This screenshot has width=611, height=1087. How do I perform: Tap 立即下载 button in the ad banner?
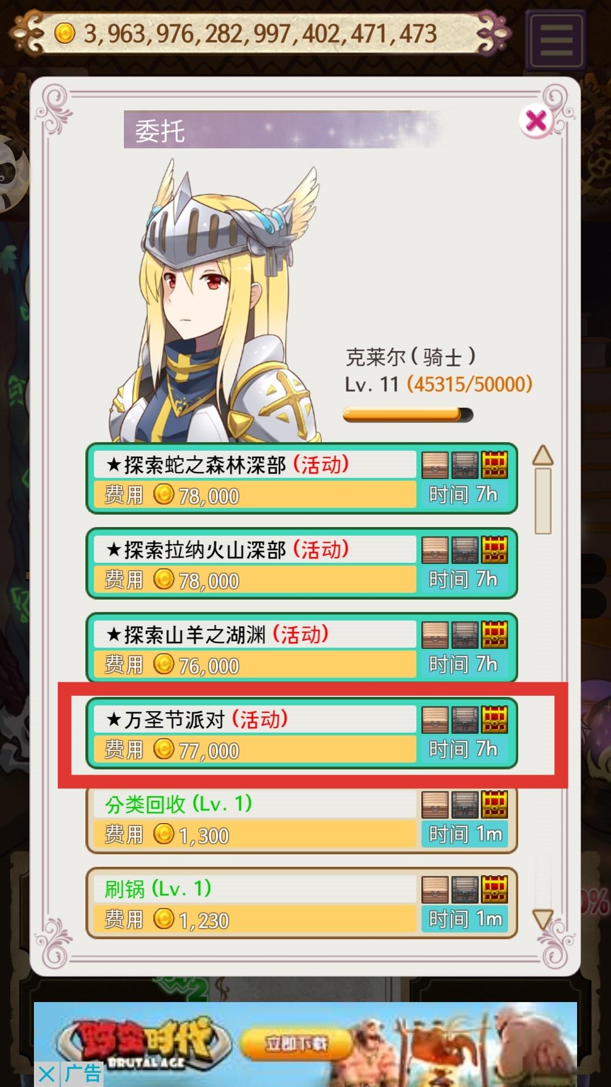(296, 1043)
